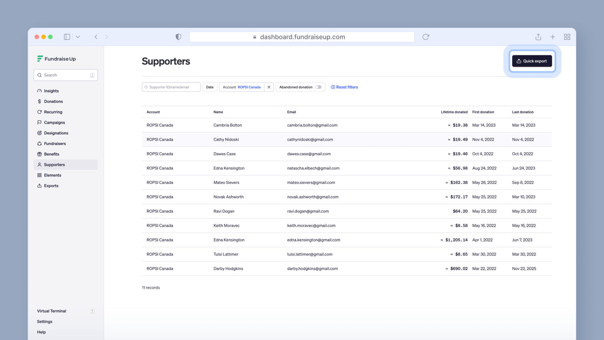This screenshot has width=604, height=340.
Task: Click the Quick export button
Action: pyautogui.click(x=532, y=61)
